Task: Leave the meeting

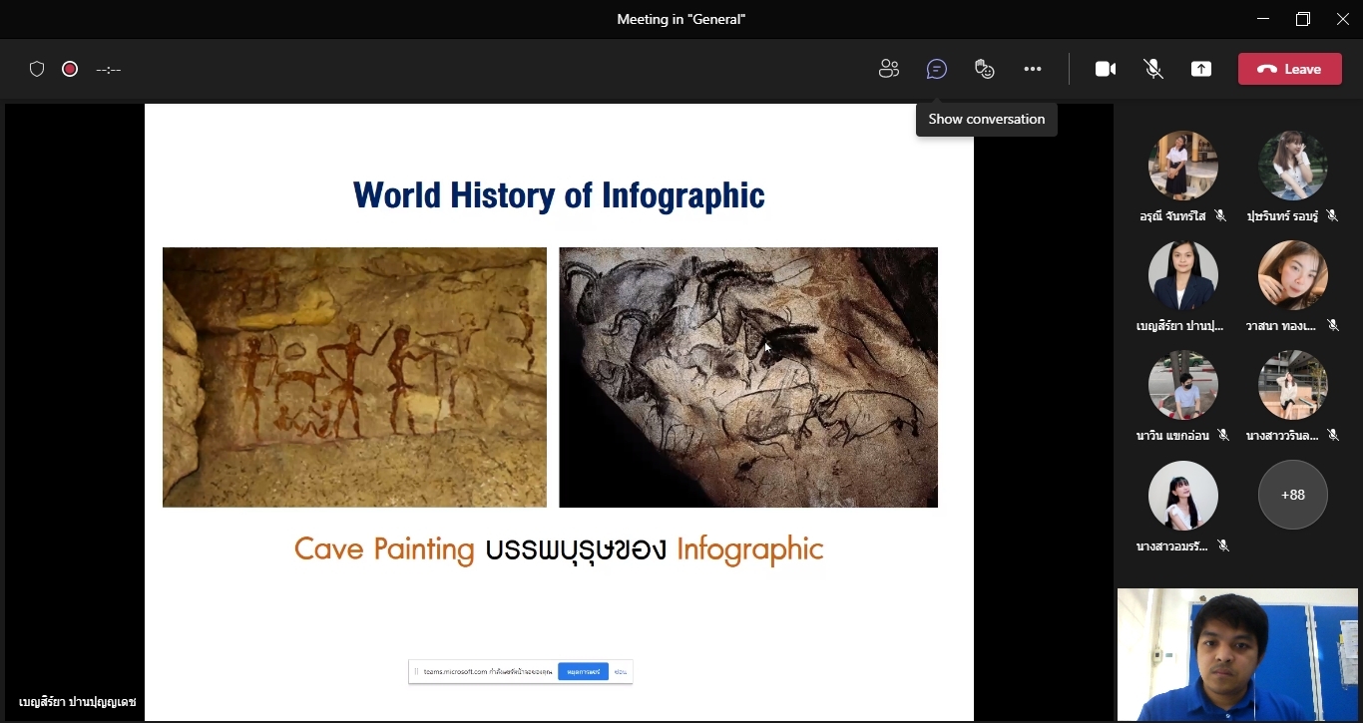Action: click(1290, 69)
